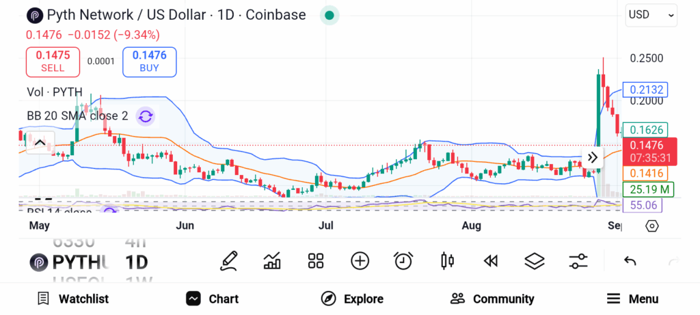Open the candlestick chart type icon

(448, 260)
